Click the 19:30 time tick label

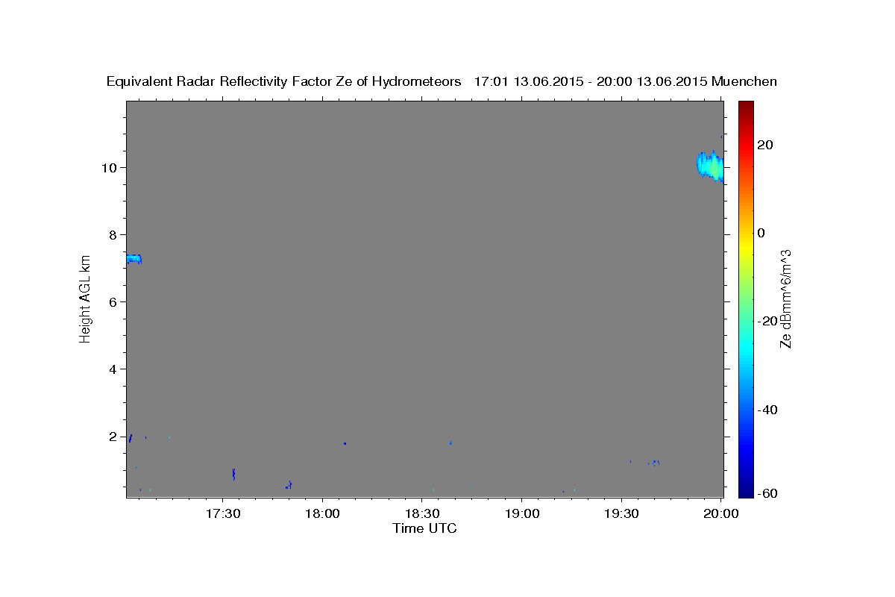[621, 513]
